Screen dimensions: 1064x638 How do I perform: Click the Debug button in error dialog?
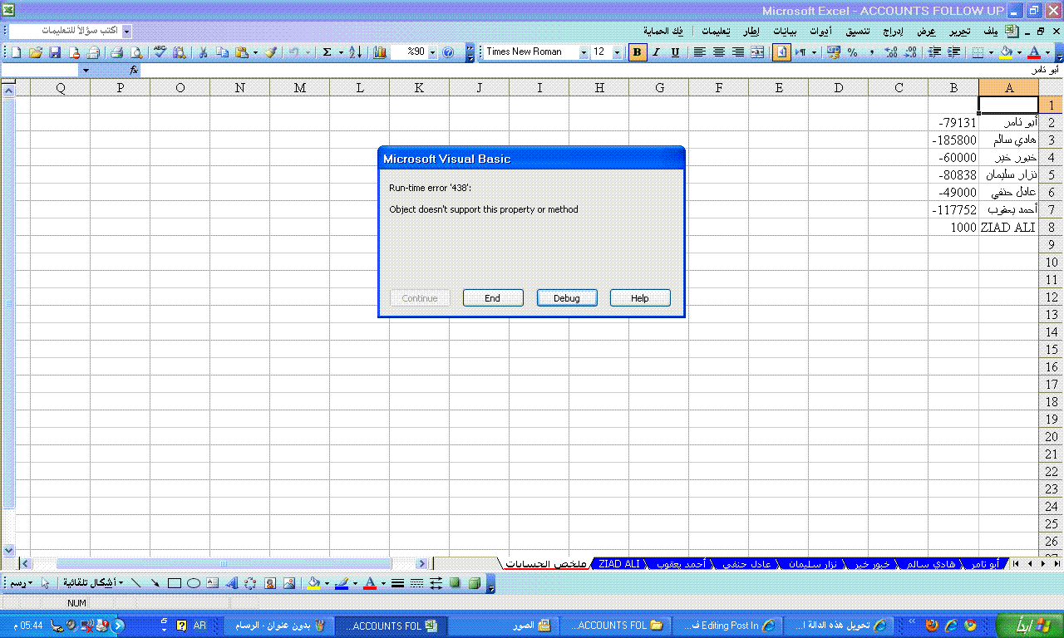click(x=567, y=298)
